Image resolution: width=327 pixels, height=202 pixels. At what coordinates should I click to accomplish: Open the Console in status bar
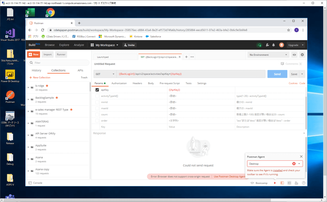35,183
